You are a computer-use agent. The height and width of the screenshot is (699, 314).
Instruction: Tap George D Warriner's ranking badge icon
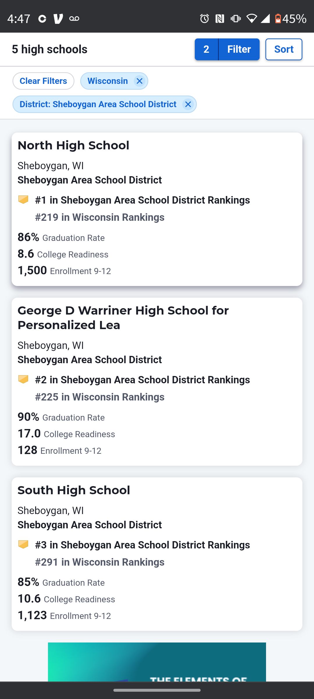[23, 379]
